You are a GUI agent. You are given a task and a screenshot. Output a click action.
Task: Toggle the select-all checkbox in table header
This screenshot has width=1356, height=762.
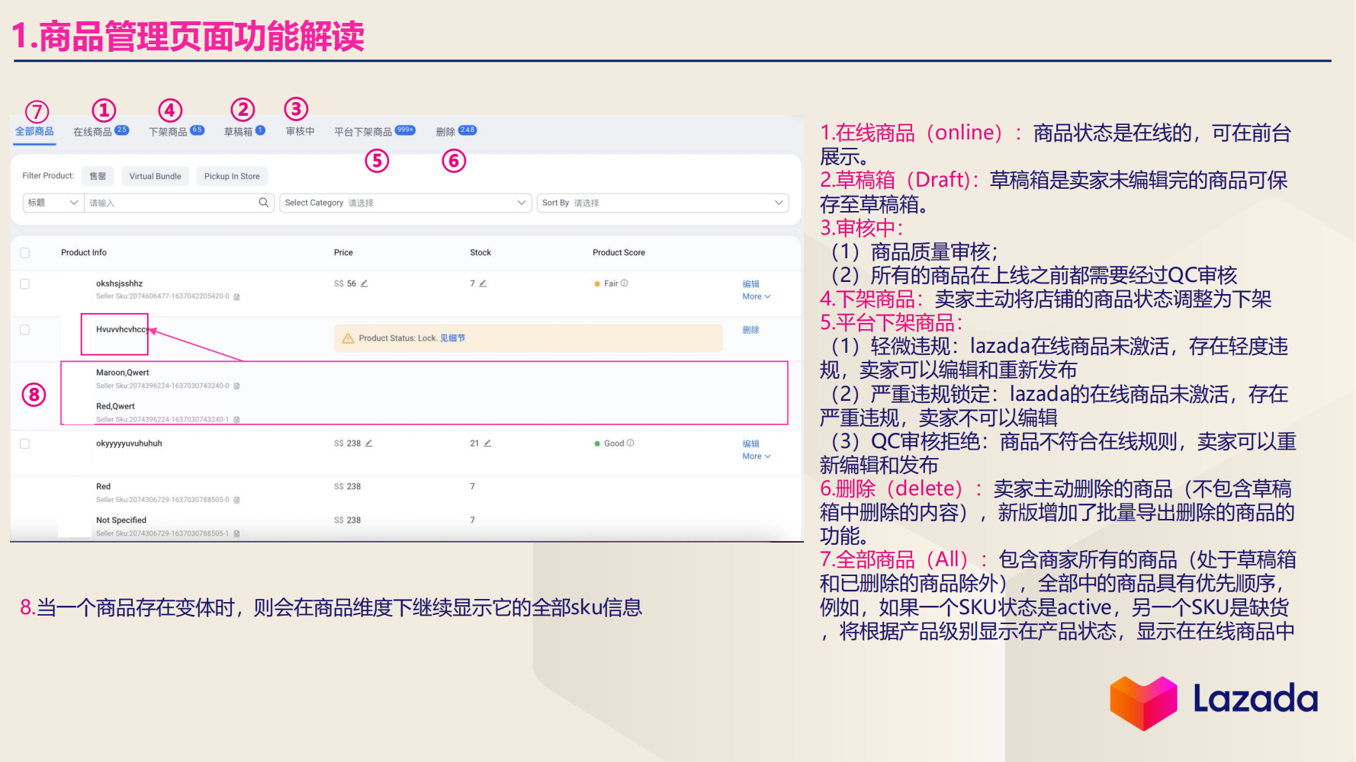[24, 253]
